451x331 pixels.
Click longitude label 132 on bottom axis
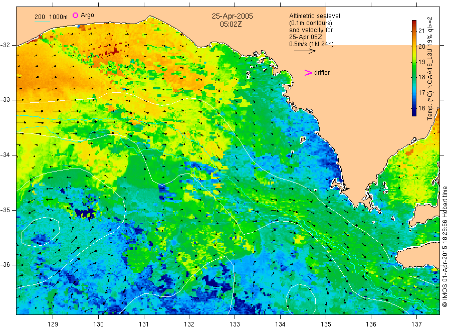point(189,324)
